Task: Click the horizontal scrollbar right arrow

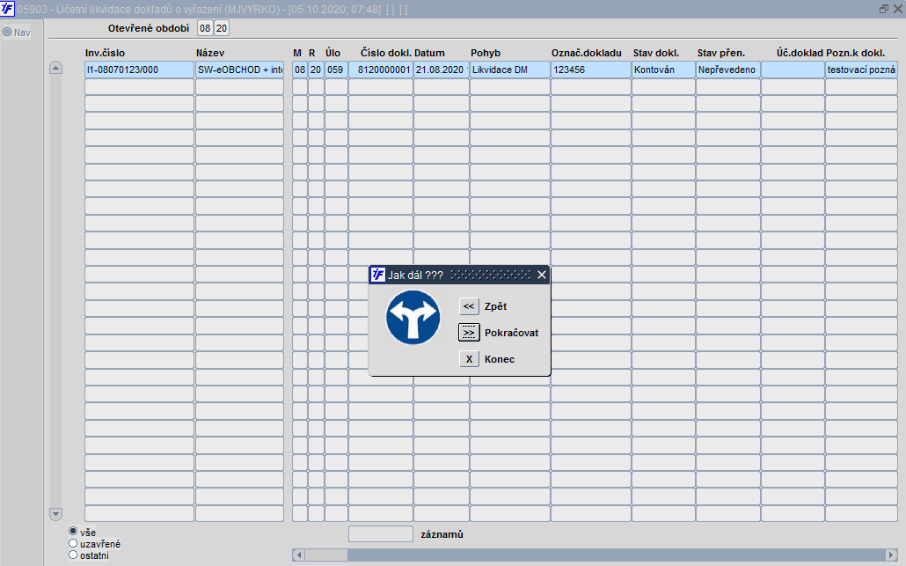Action: click(891, 555)
